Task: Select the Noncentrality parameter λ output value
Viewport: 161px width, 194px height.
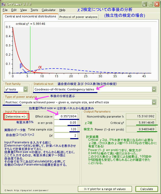Action: pyautogui.click(x=141, y=116)
